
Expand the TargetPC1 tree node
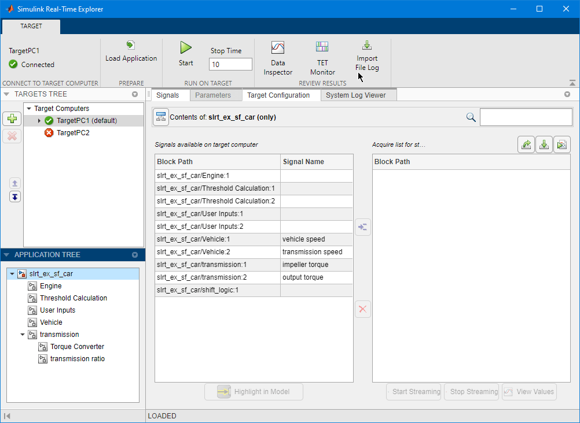click(39, 121)
